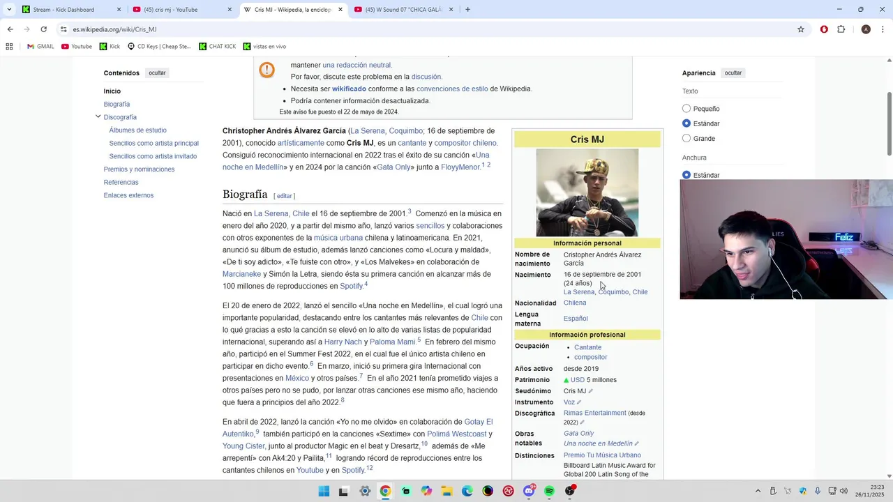This screenshot has height=502, width=893.
Task: Jump to Biografía in contents
Action: [x=117, y=105]
